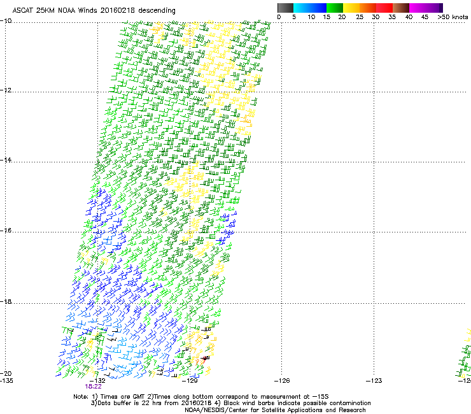Click the '>50 knots' legend label

tap(453, 17)
